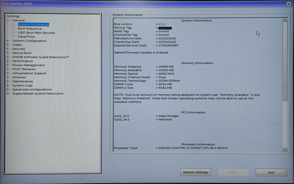Select System Information in the tree
This screenshot has width=294, height=184.
click(x=33, y=24)
